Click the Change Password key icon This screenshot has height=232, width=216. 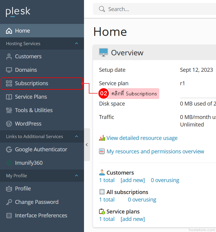(x=9, y=202)
